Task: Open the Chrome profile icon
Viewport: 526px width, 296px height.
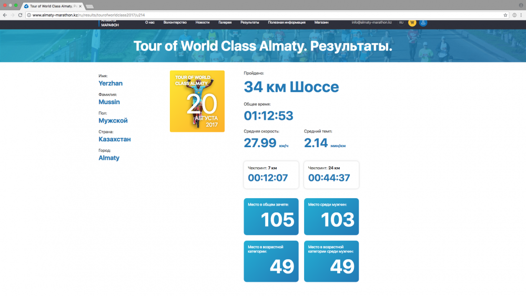Action: click(521, 5)
